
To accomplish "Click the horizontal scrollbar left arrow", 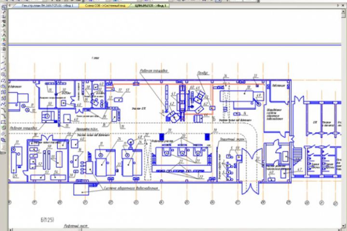I will [11, 230].
